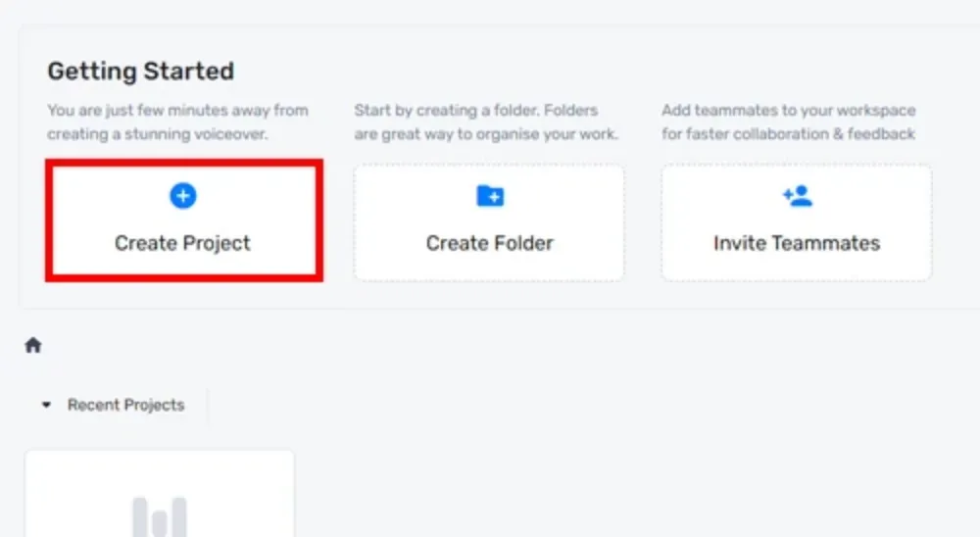
Task: Select the Recent Projects section label
Action: 125,405
